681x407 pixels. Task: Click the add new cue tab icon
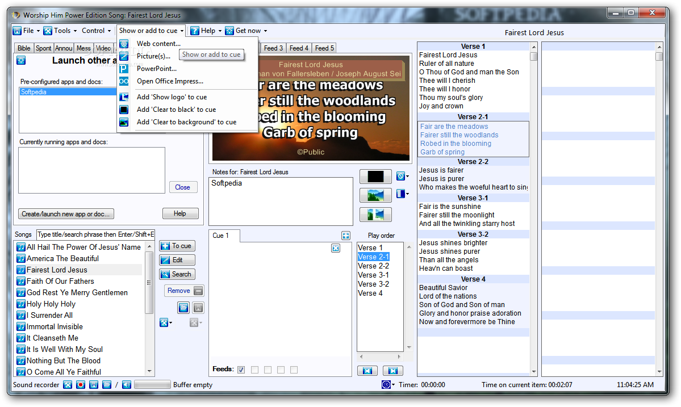346,236
